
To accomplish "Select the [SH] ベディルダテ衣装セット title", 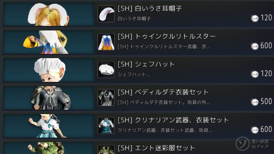I will click(x=163, y=92).
